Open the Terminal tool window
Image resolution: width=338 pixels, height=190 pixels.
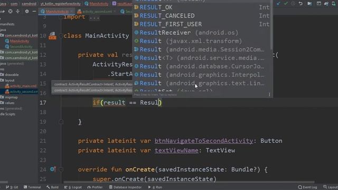(x=32, y=187)
